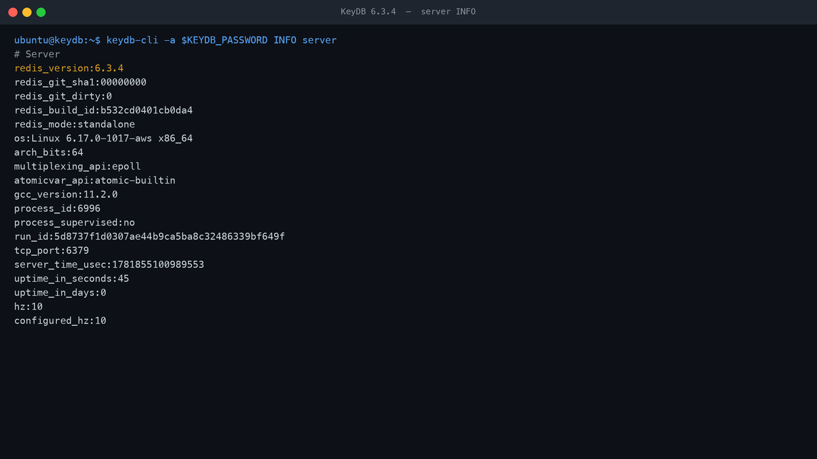Click the 'ubuntu@keydb:~$' prompt text
817x459 pixels.
pos(57,40)
